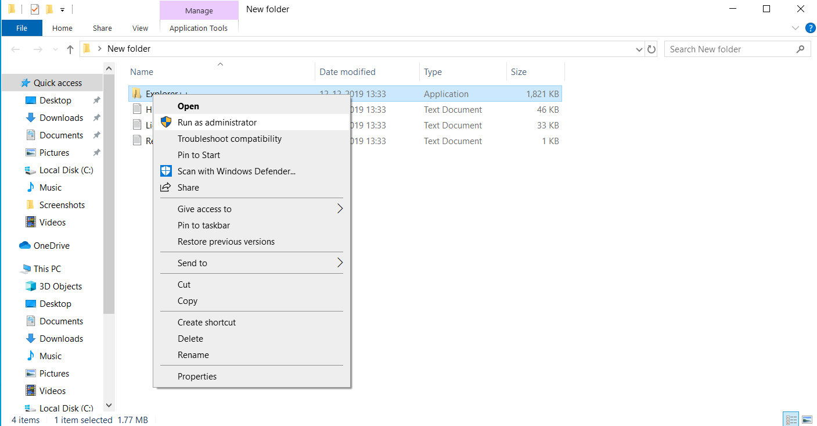The width and height of the screenshot is (817, 426).
Task: Click the breadcrumb chevron before New folder
Action: click(x=100, y=49)
